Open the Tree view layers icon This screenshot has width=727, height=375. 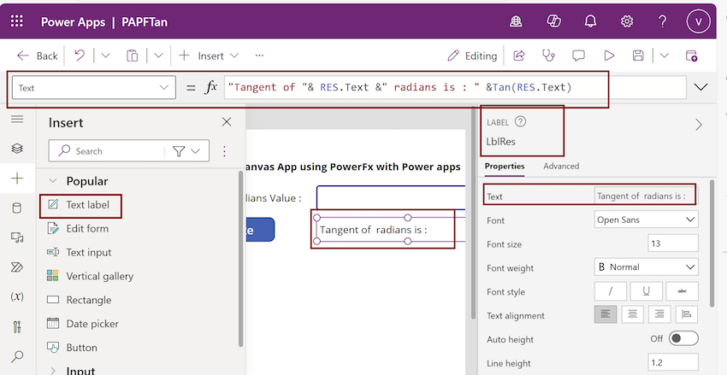pyautogui.click(x=17, y=149)
